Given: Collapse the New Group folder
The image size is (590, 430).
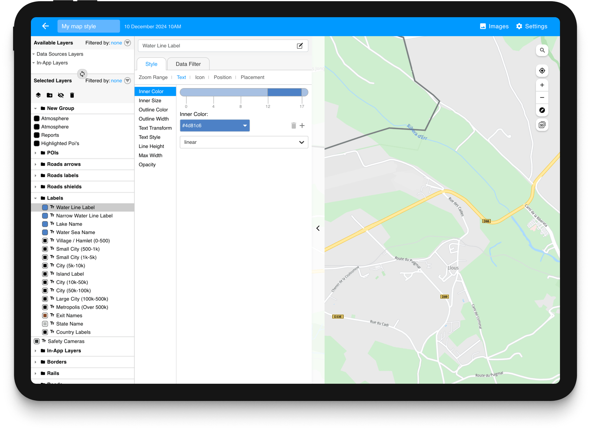Looking at the screenshot, I should tap(35, 109).
